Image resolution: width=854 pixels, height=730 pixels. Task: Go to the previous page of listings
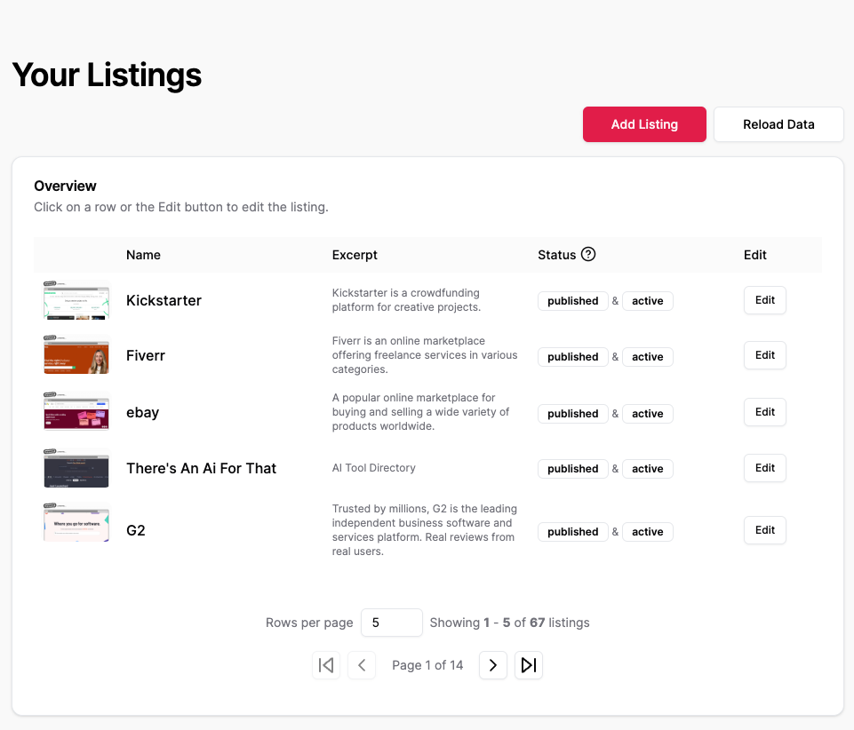pos(362,665)
